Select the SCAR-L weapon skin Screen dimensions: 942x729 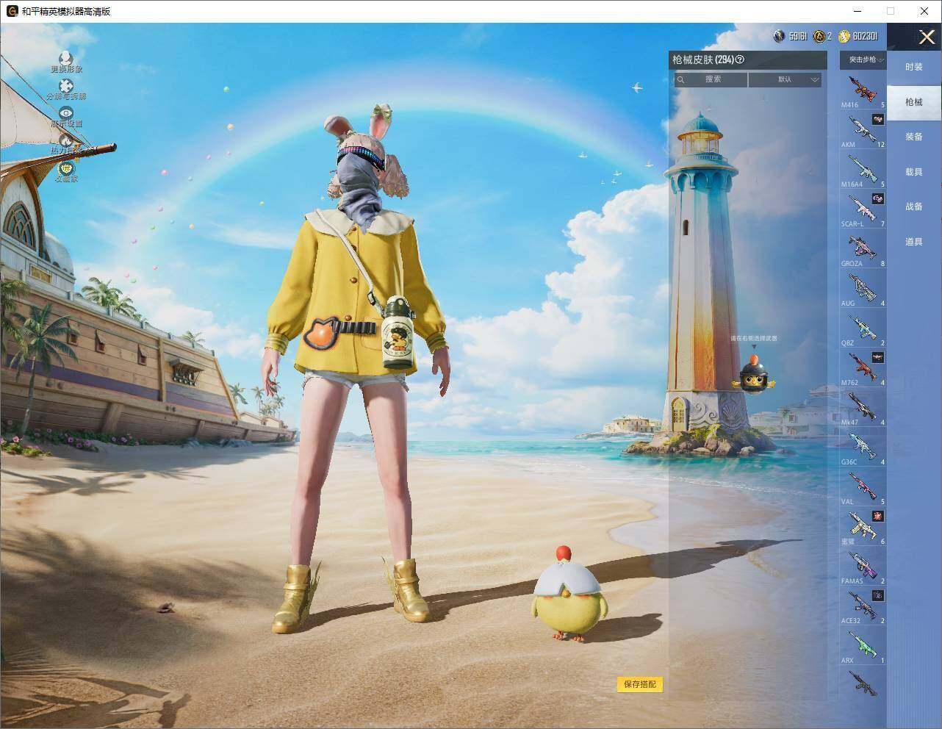pos(863,210)
